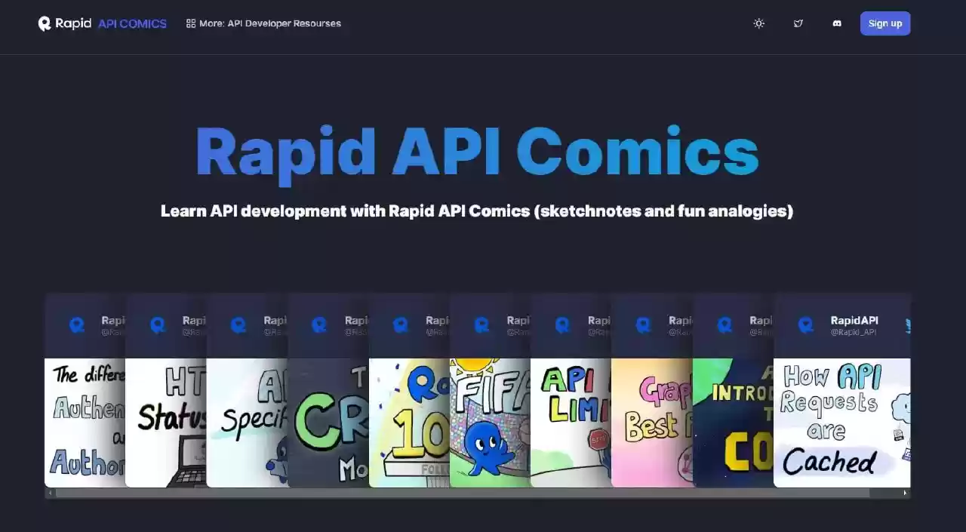Screen dimensions: 966x532
Task: Click the horizontal carousel scrollbar thumb
Action: coord(462,493)
